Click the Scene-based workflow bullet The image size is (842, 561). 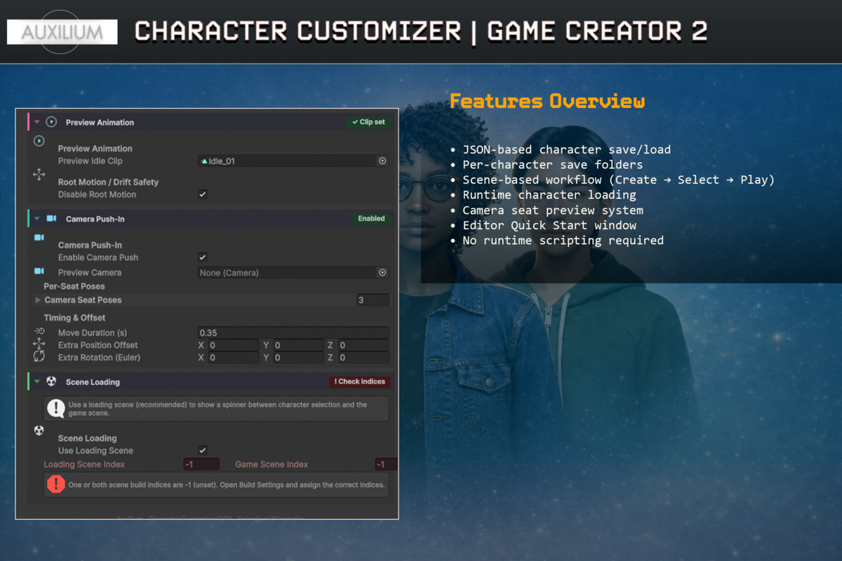pos(618,180)
